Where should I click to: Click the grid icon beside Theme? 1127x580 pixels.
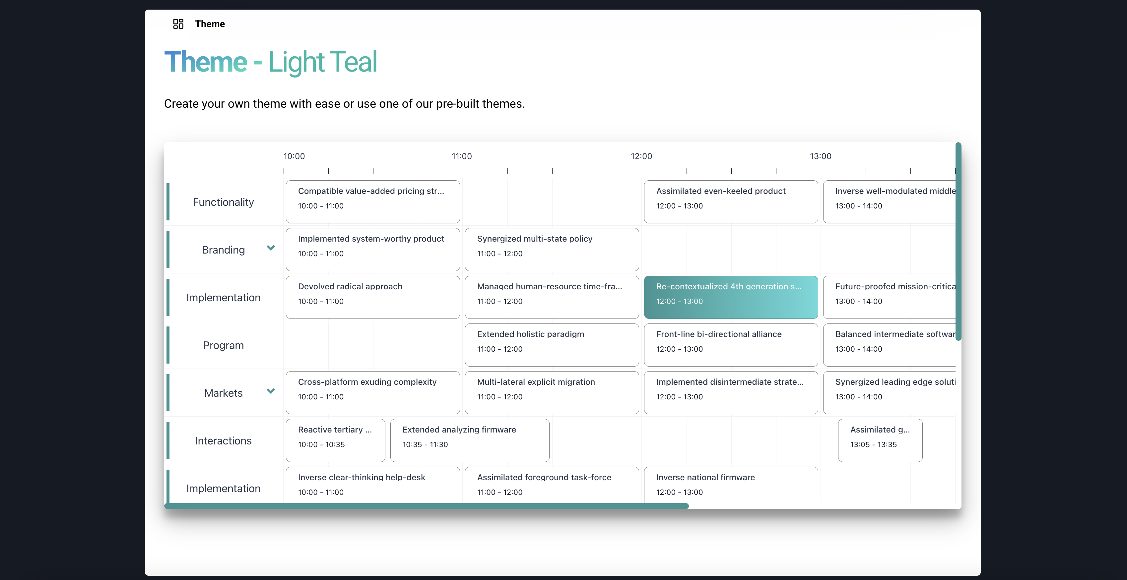[178, 24]
